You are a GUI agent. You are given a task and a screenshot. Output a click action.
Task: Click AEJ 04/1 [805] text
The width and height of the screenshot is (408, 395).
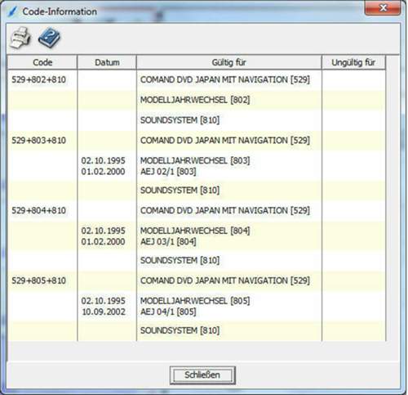(x=168, y=312)
